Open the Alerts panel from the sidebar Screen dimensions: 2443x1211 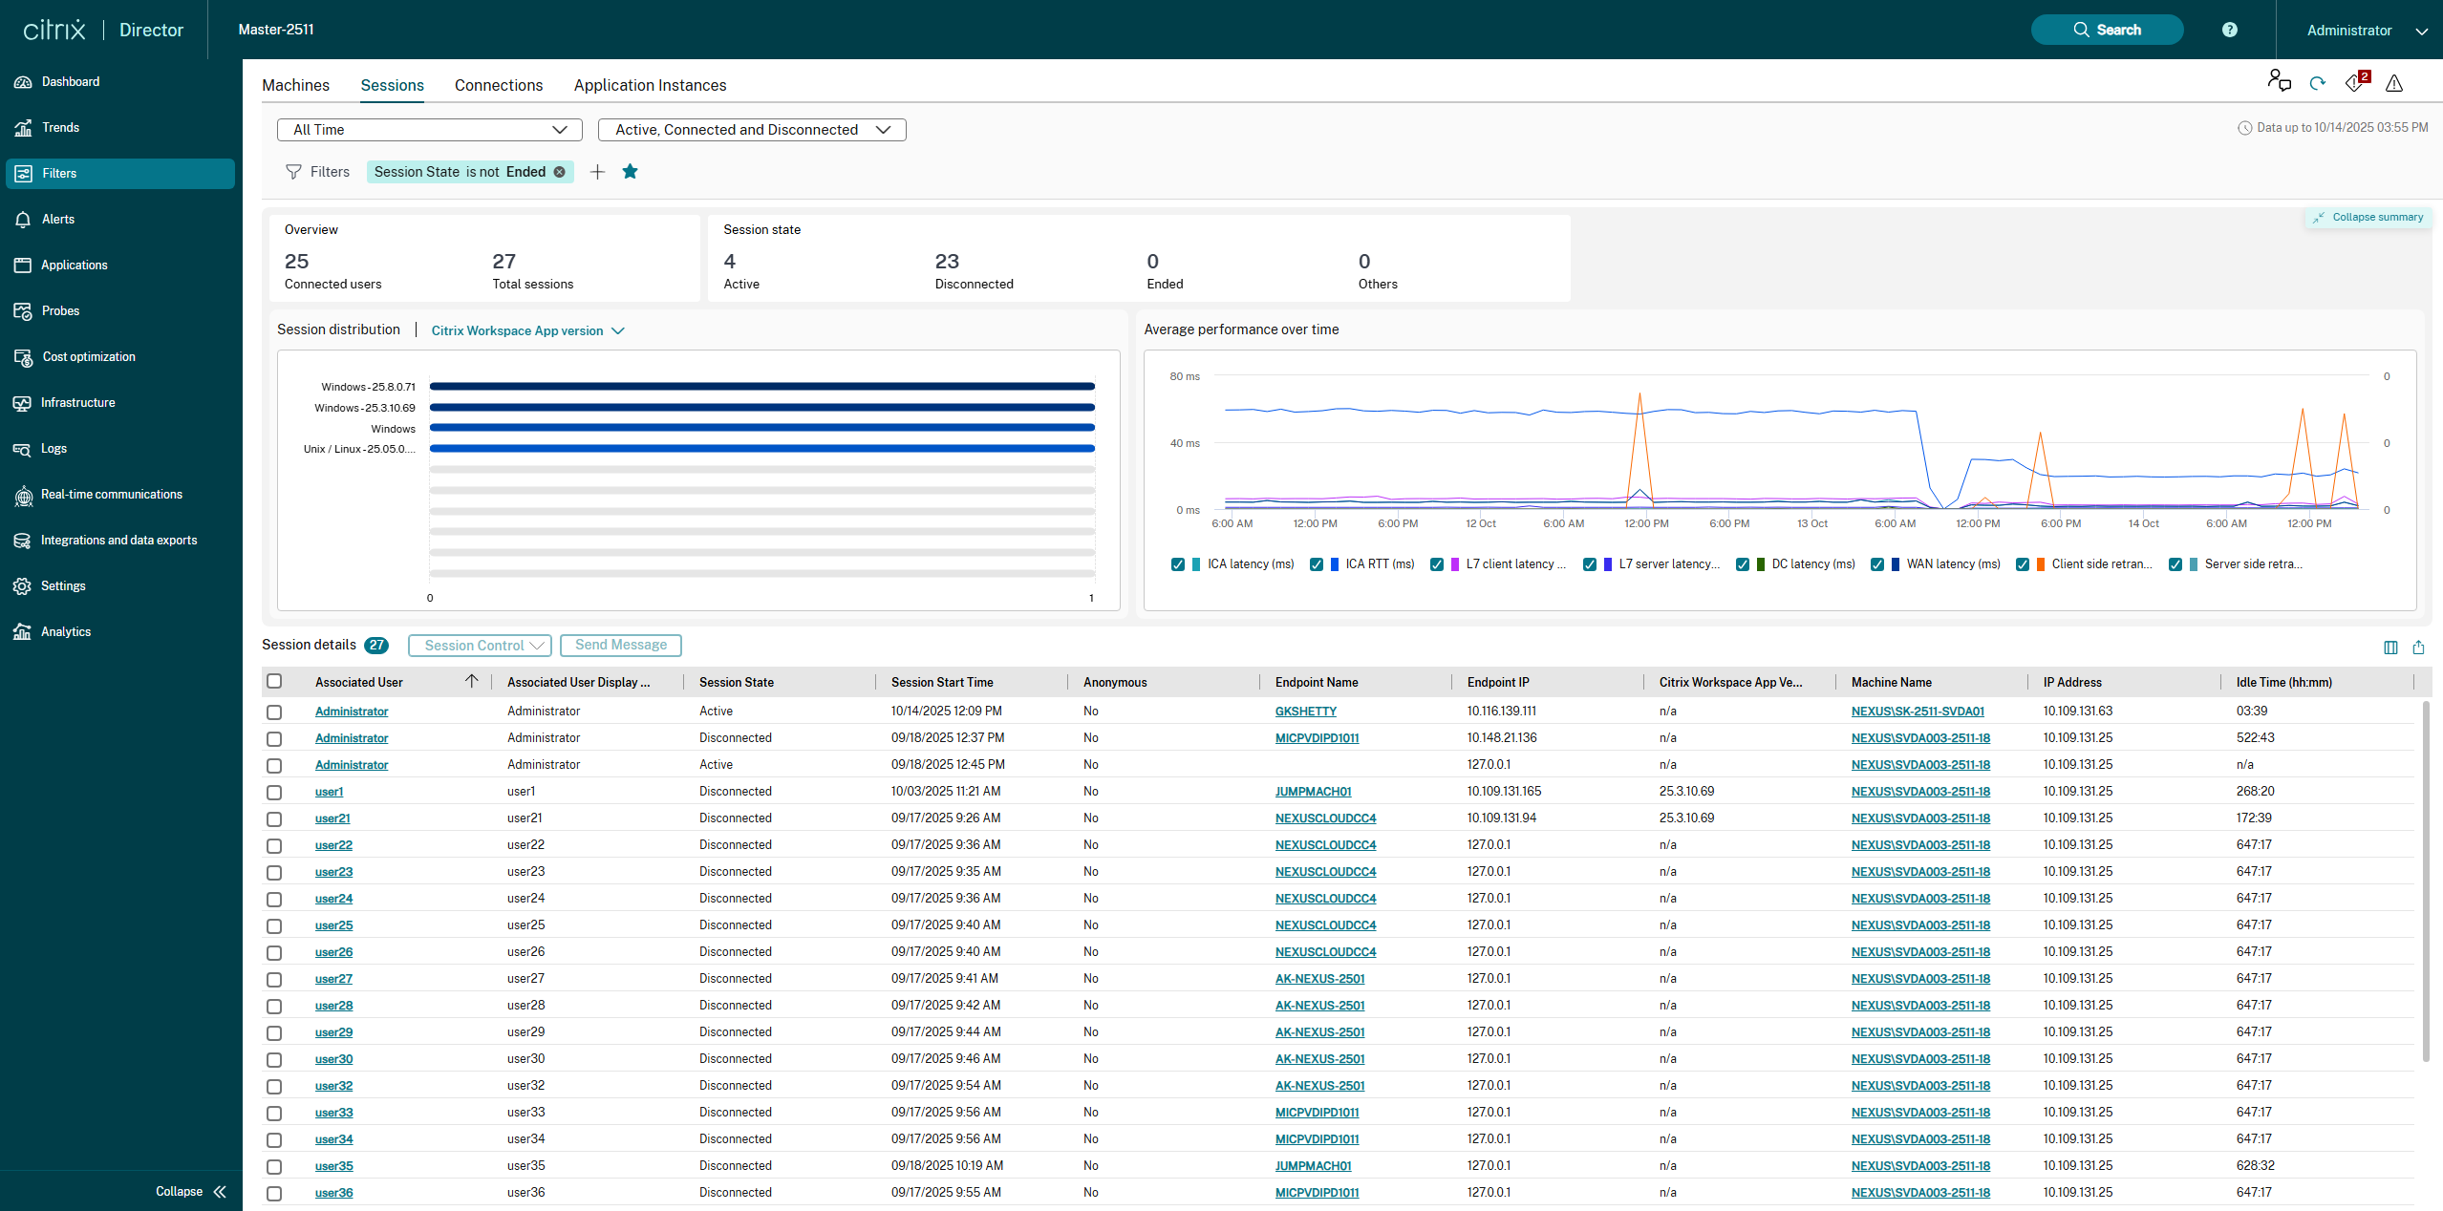click(x=58, y=219)
